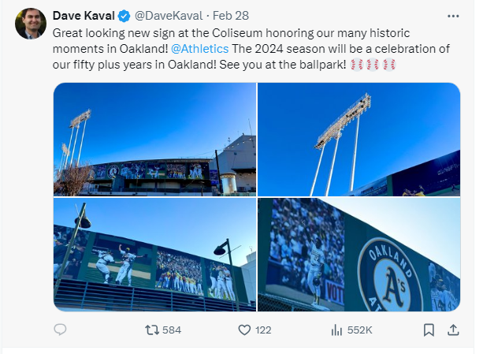Screen dimensions: 483x354
Task: Click the 552K views count
Action: click(x=361, y=329)
